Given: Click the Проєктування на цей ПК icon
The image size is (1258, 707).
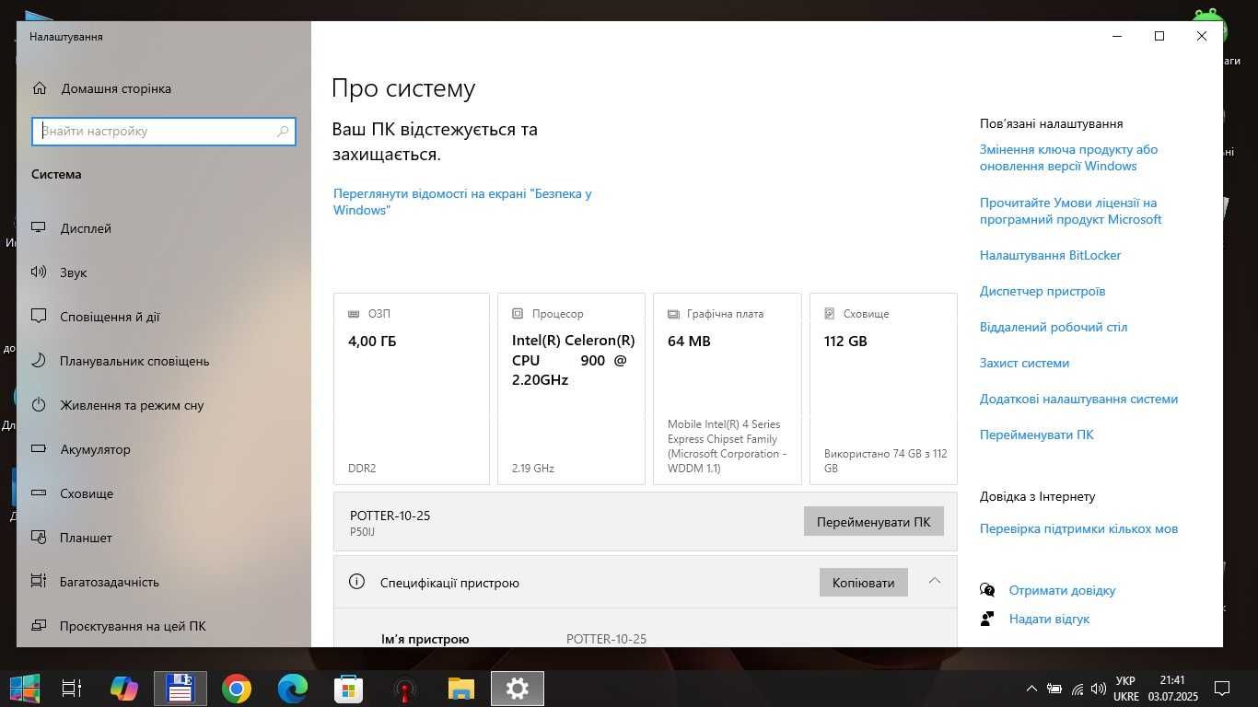Looking at the screenshot, I should (39, 626).
